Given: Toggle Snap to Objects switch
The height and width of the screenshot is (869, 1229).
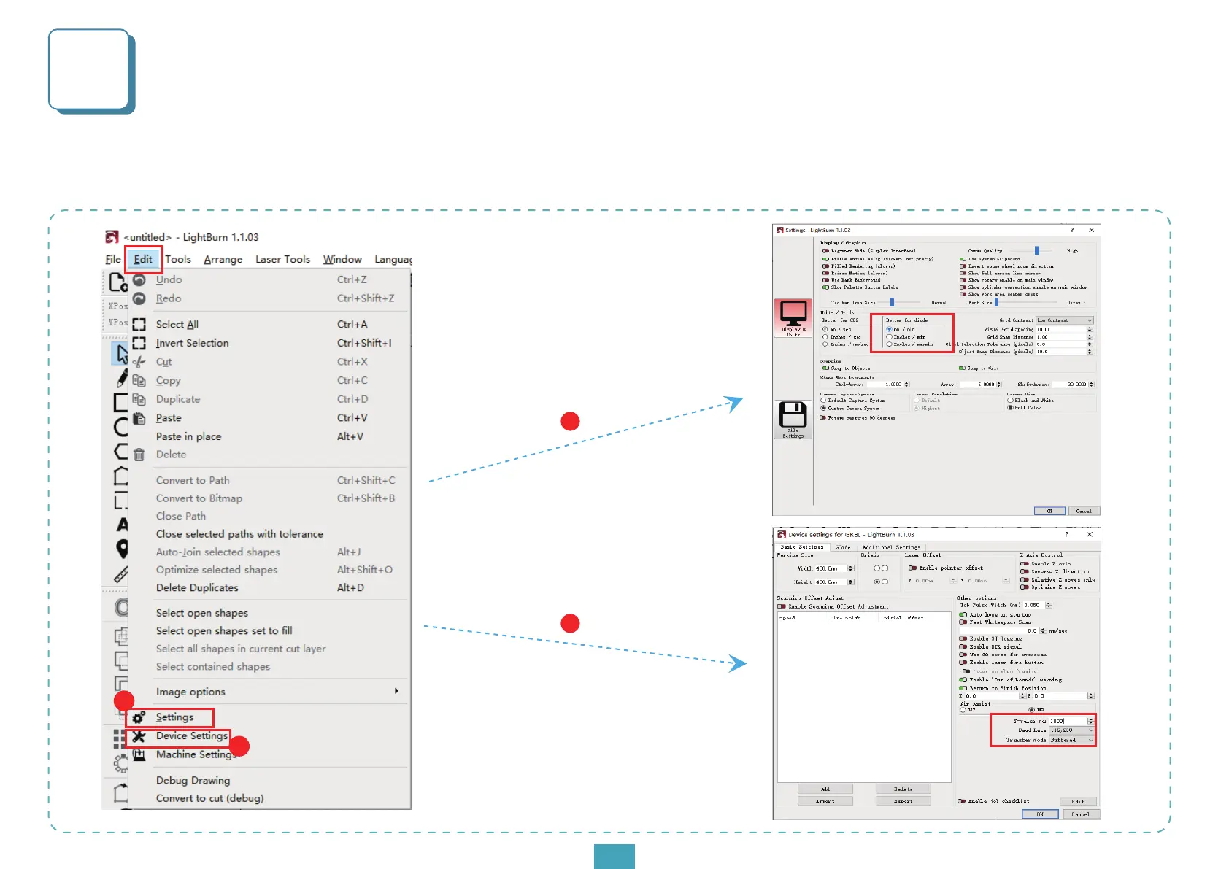Looking at the screenshot, I should (826, 368).
